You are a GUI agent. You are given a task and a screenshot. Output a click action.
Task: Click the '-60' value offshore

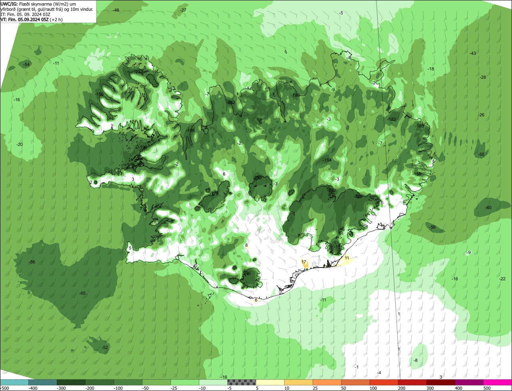coord(488,207)
